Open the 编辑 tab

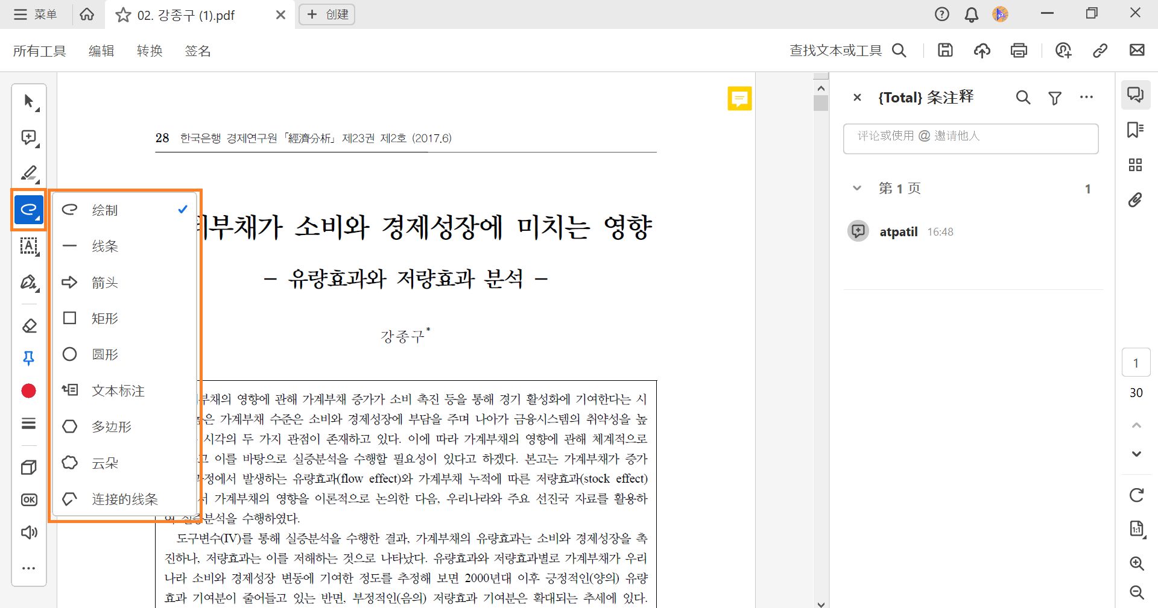point(101,51)
